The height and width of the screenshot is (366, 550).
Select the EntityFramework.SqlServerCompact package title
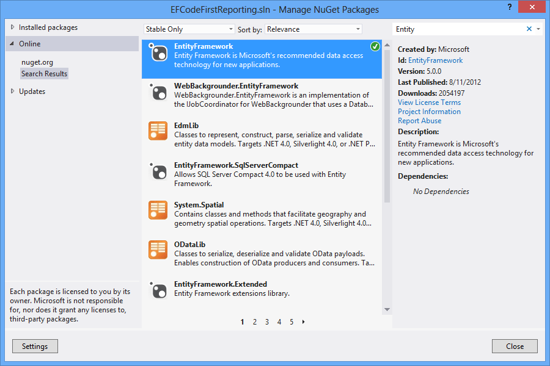[x=236, y=165]
